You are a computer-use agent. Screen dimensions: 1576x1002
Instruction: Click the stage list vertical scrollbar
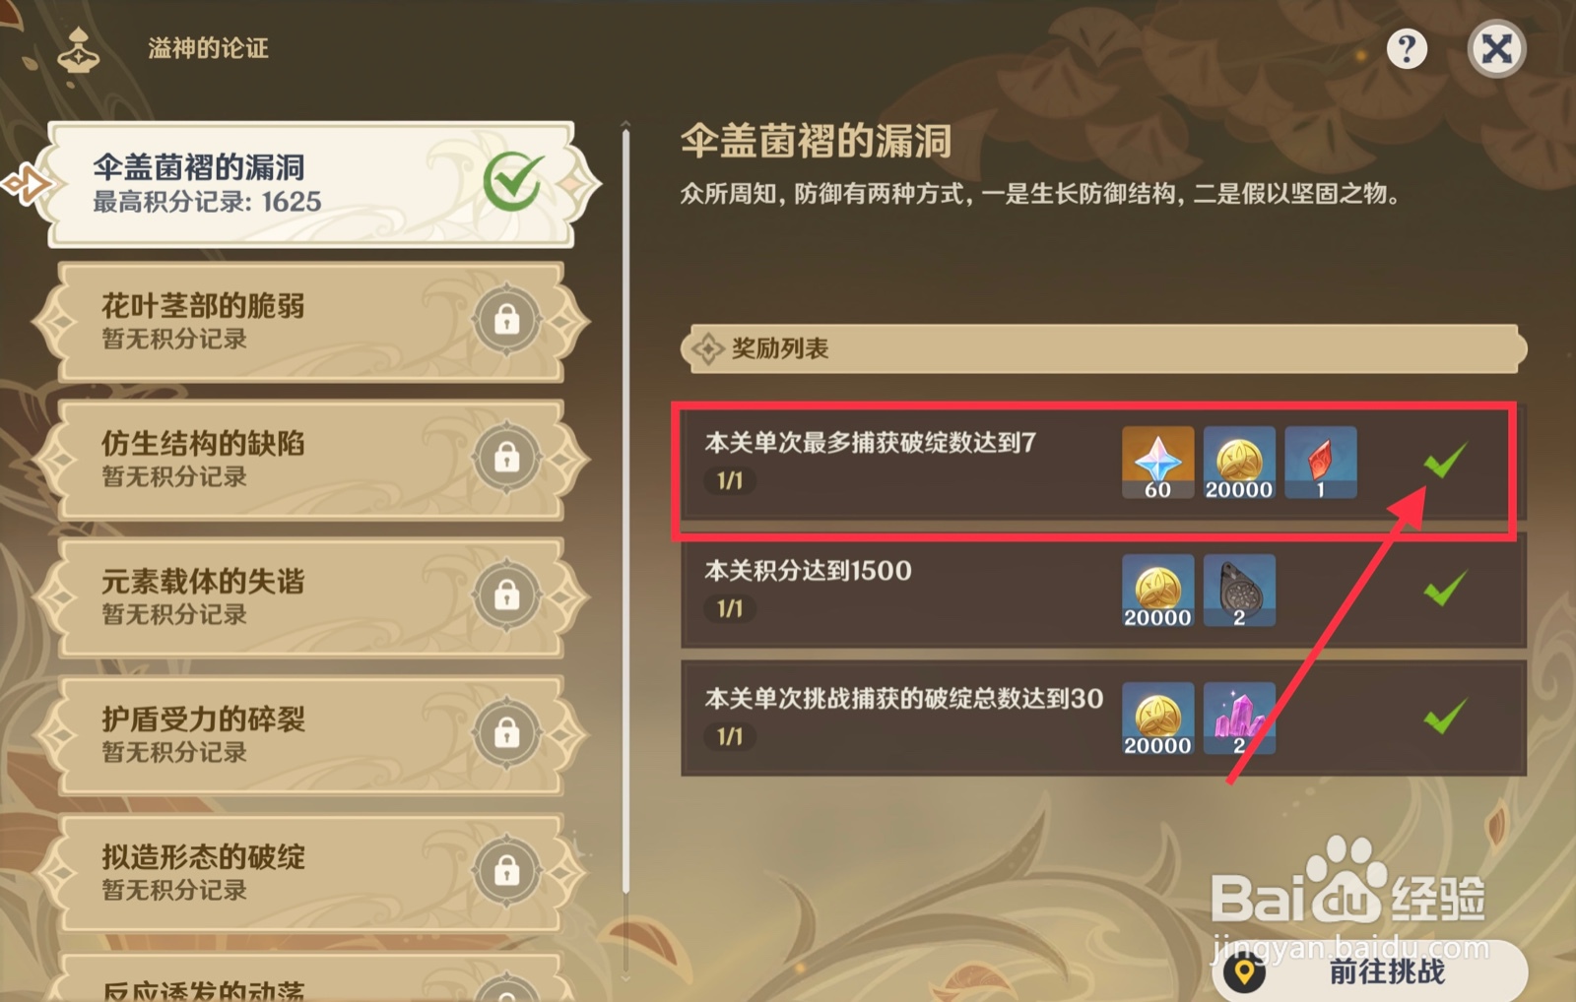[625, 512]
